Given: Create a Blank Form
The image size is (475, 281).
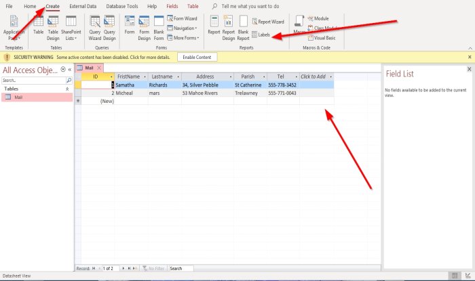Looking at the screenshot, I should tap(158, 28).
